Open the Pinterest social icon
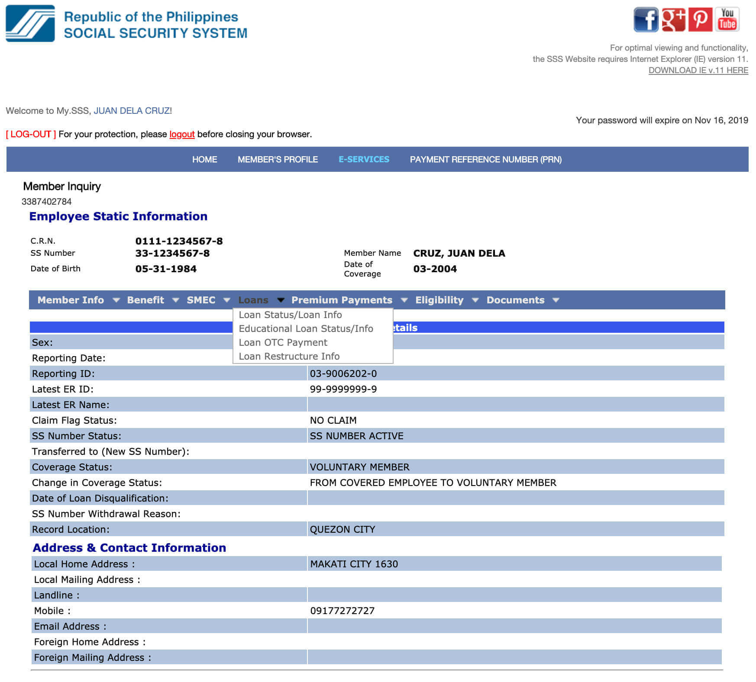Viewport: 756px width, 682px height. tap(700, 19)
